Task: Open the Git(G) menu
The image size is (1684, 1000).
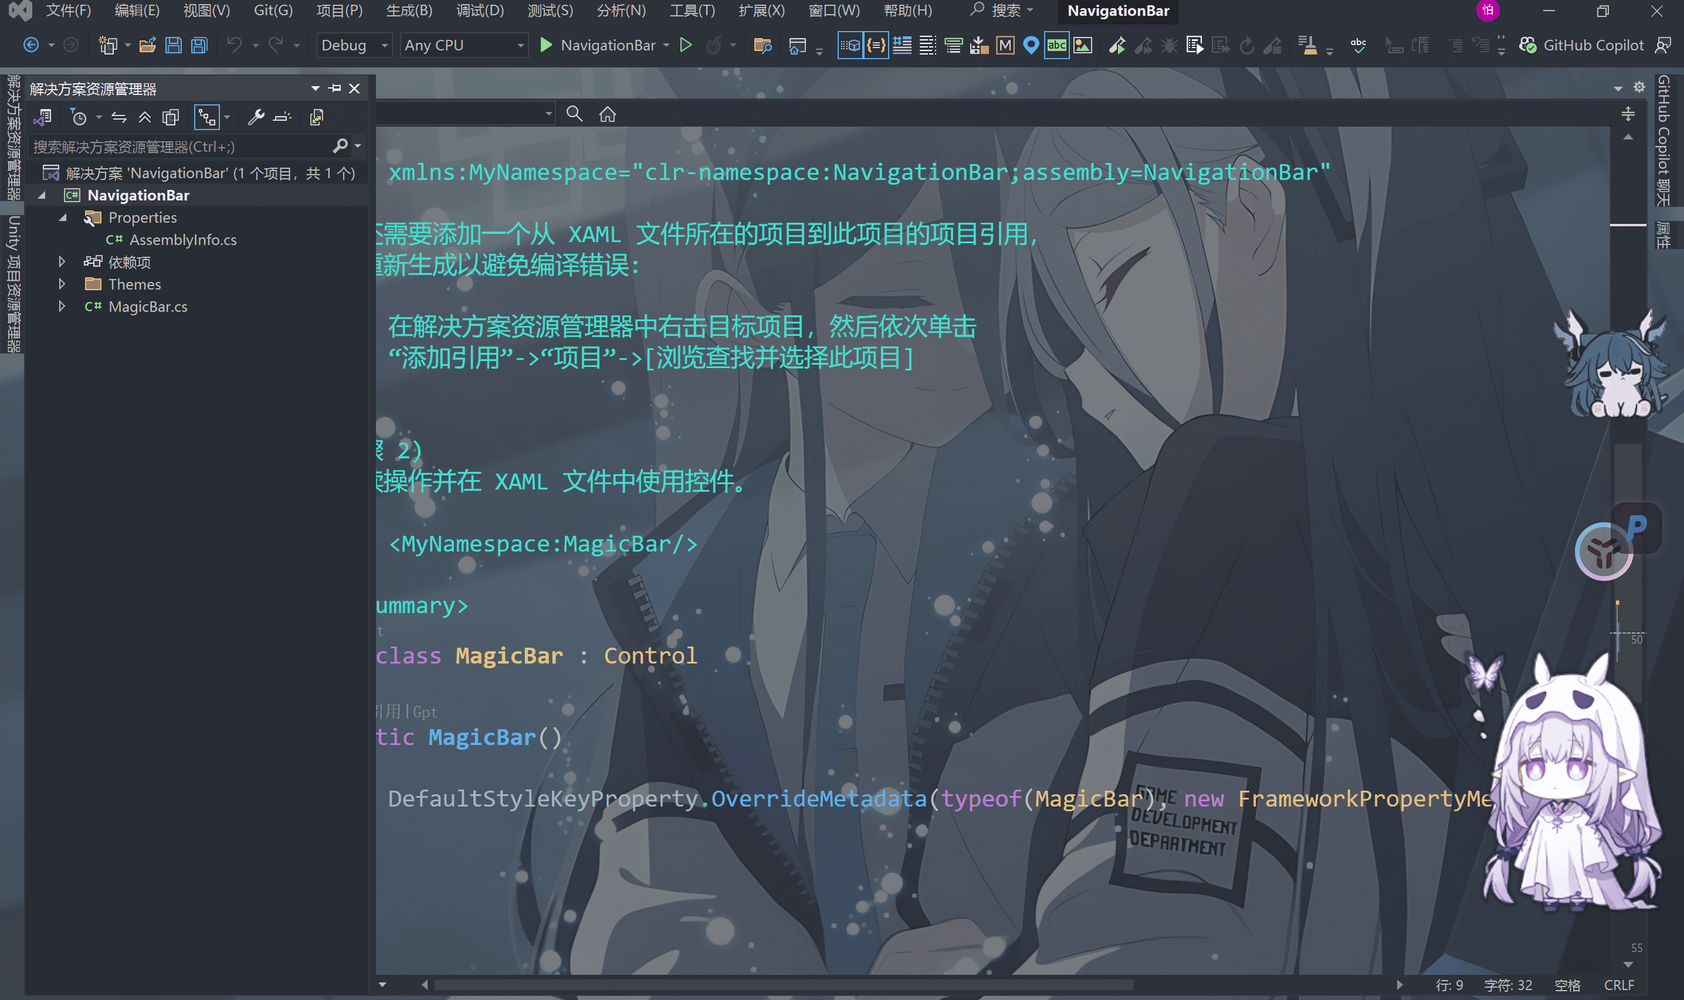Action: click(273, 11)
